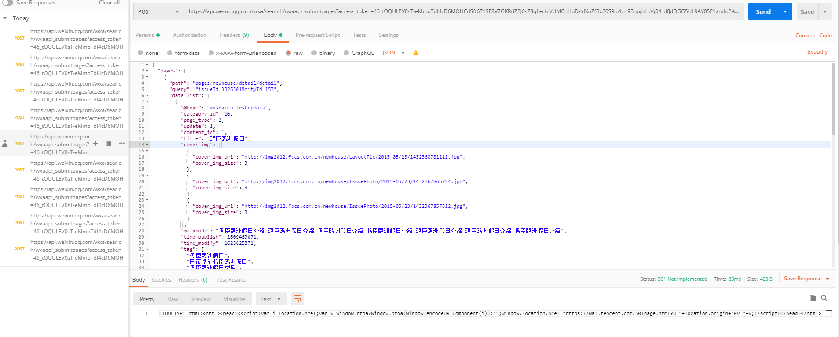The image size is (839, 337).
Task: Open the Save Response dropdown
Action: pyautogui.click(x=828, y=279)
